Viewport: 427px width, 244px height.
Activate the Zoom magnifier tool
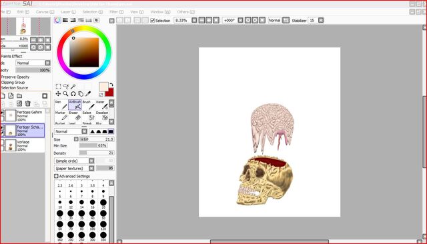65,94
